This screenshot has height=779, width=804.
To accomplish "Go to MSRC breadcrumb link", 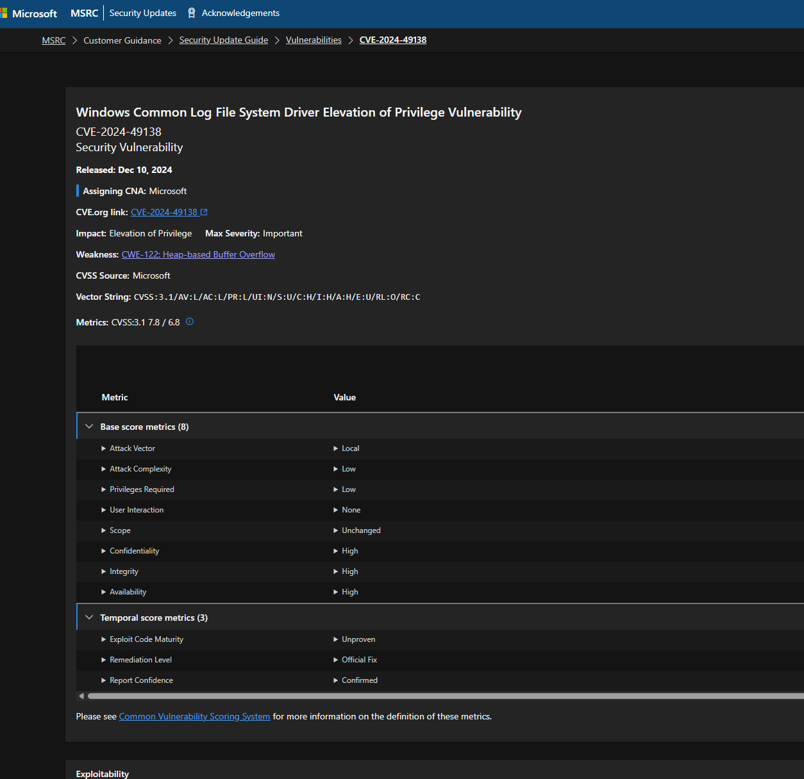I will (x=54, y=40).
